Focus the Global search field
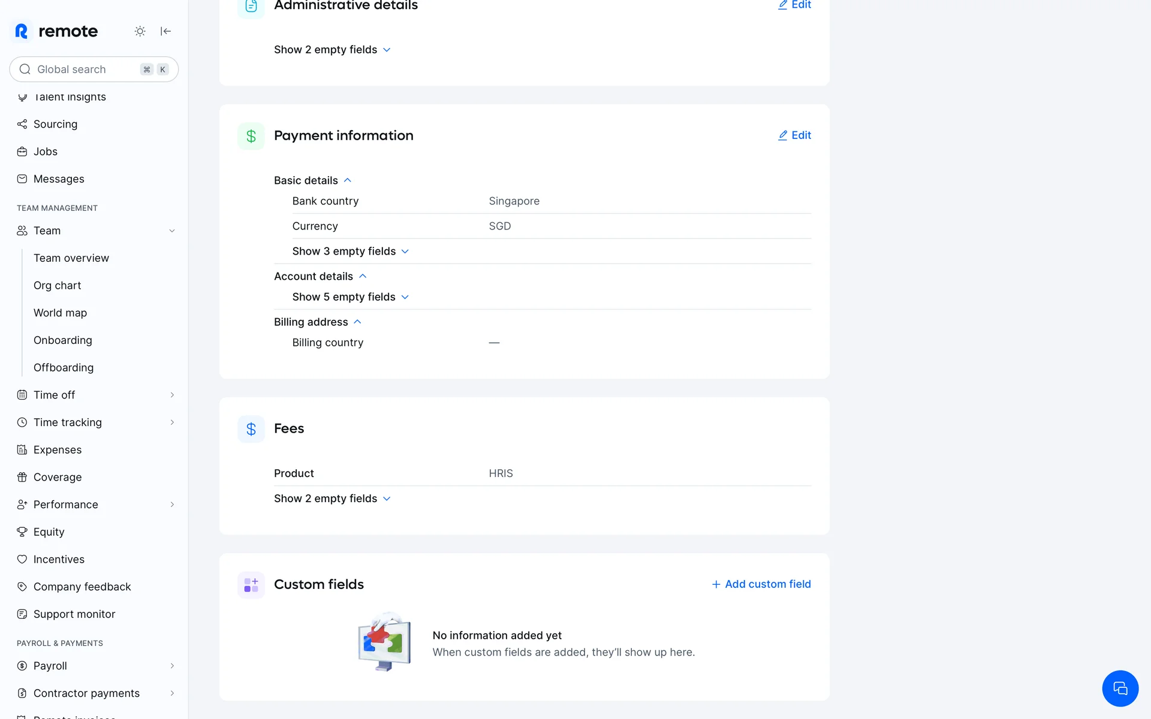The image size is (1151, 719). point(84,70)
